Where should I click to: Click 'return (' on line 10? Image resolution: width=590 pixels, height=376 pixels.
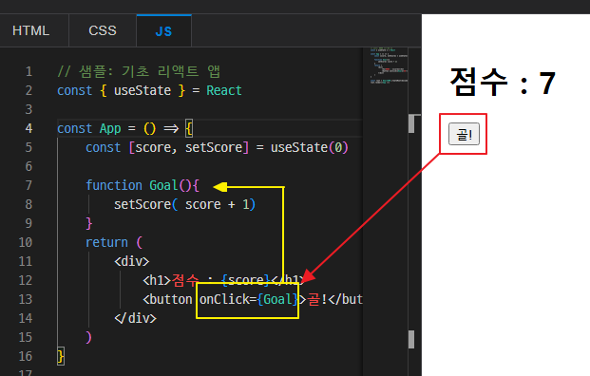point(114,242)
